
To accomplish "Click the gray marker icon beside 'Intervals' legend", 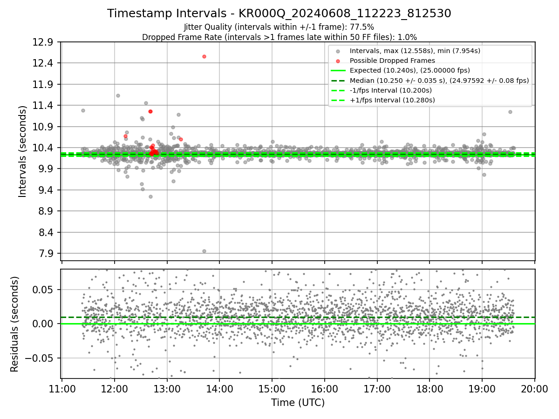I will point(338,51).
